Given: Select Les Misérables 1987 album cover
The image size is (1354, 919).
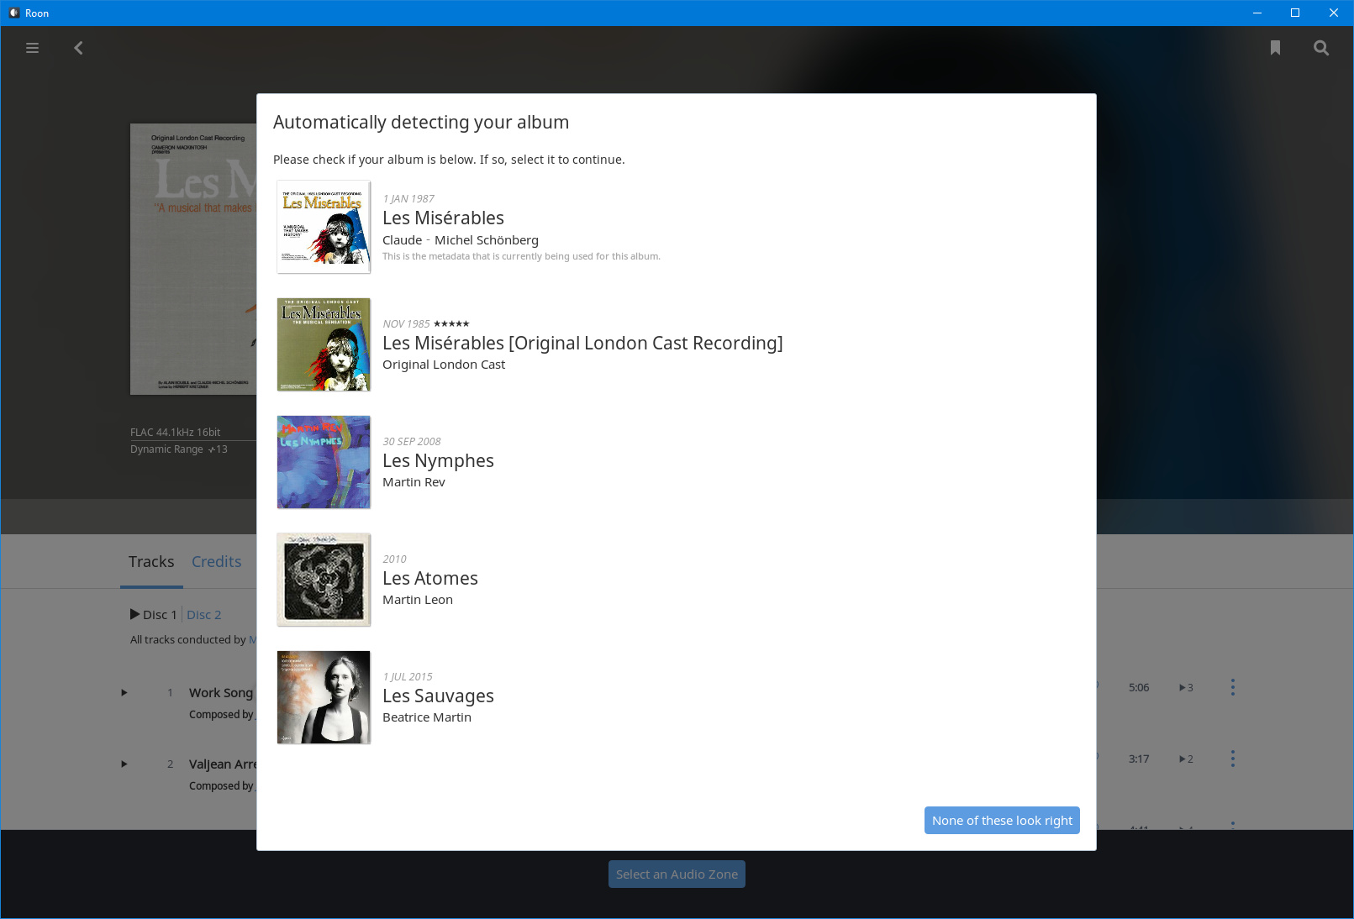Looking at the screenshot, I should tap(324, 227).
